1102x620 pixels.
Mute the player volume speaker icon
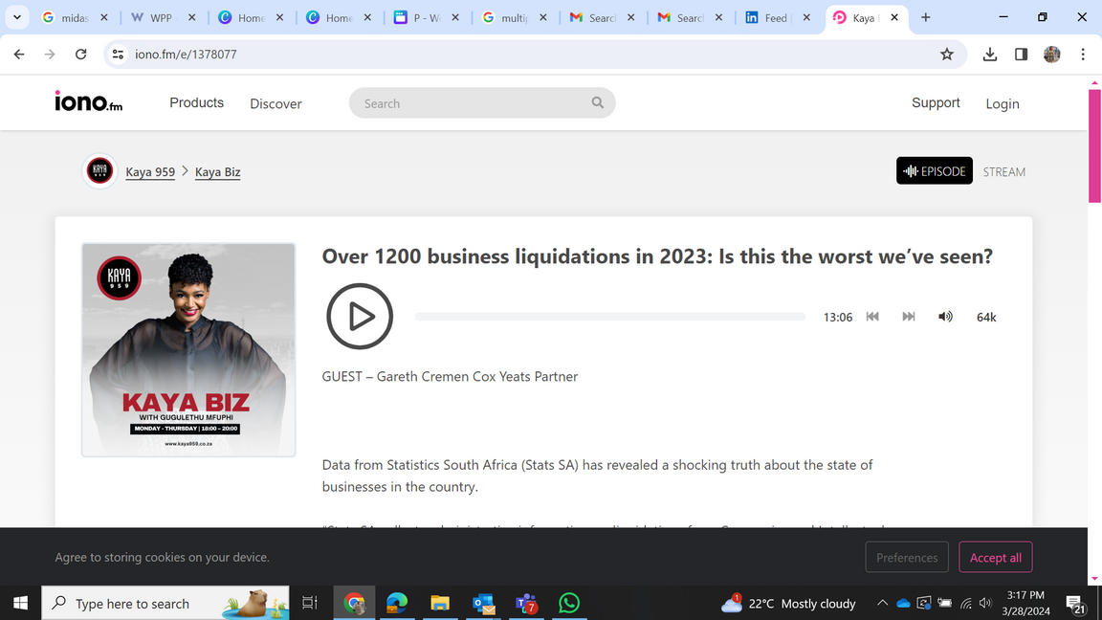[x=945, y=317]
